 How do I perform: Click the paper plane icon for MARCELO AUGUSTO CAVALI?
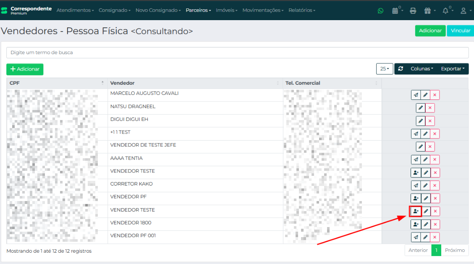(x=416, y=95)
